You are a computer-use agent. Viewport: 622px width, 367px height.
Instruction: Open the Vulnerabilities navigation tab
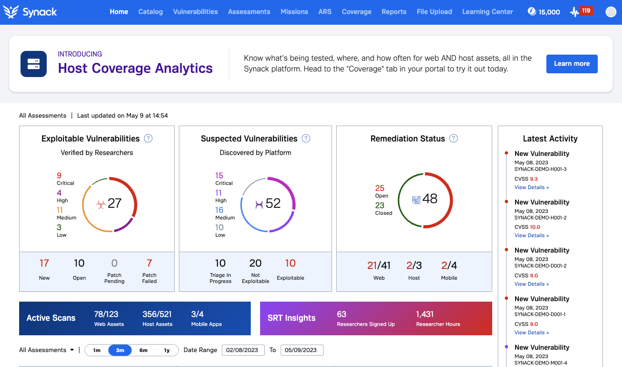(x=195, y=12)
